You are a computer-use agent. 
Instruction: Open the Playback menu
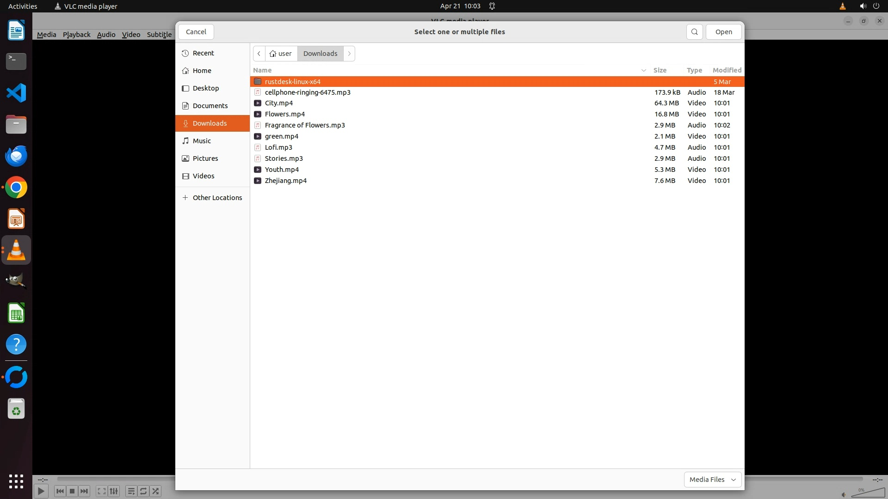coord(76,35)
